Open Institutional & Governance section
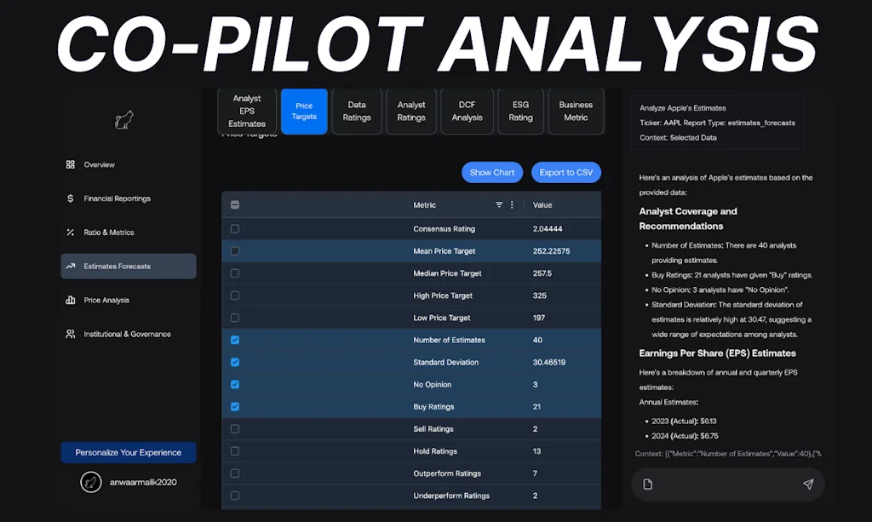This screenshot has height=522, width=872. click(72, 333)
